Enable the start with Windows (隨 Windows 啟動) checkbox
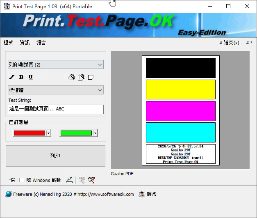Screen dimensions: 257x218 point(22,180)
